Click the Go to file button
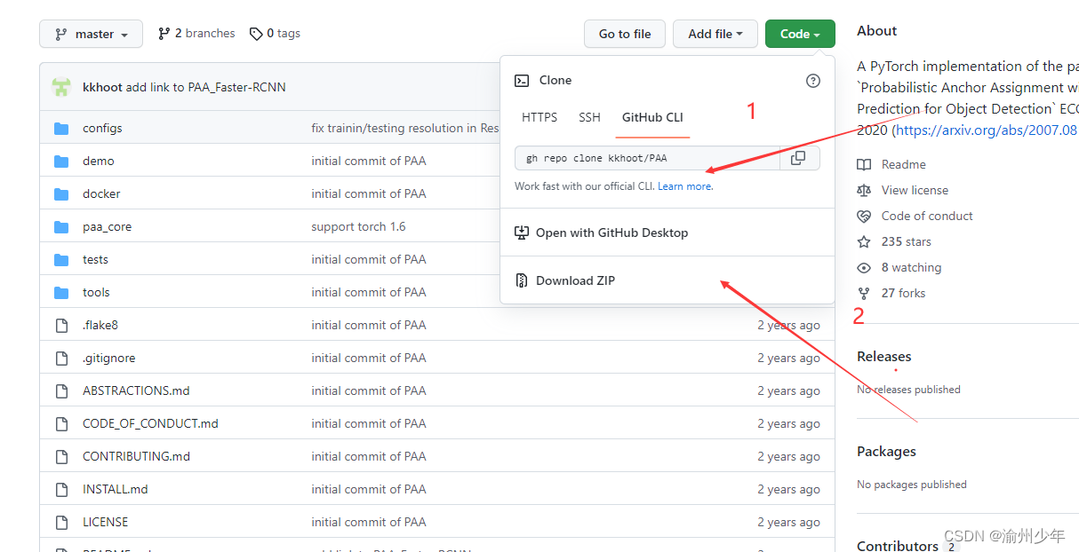 point(625,34)
